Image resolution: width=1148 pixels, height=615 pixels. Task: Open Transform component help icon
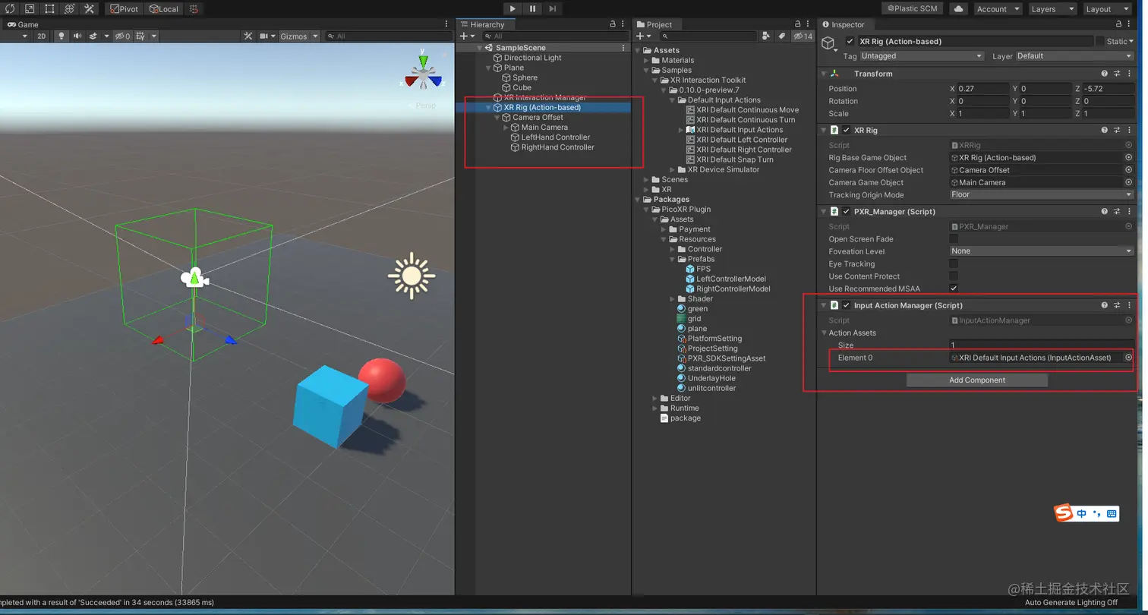[x=1105, y=74]
